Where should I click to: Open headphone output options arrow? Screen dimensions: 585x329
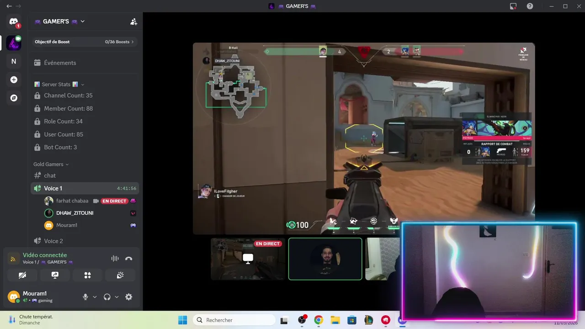[x=117, y=297]
